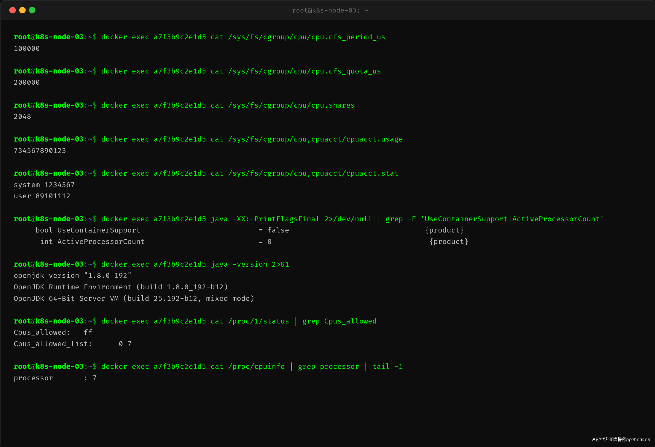Click the OpenJDK 64-Bit Server VM line
The width and height of the screenshot is (655, 447).
click(x=134, y=298)
